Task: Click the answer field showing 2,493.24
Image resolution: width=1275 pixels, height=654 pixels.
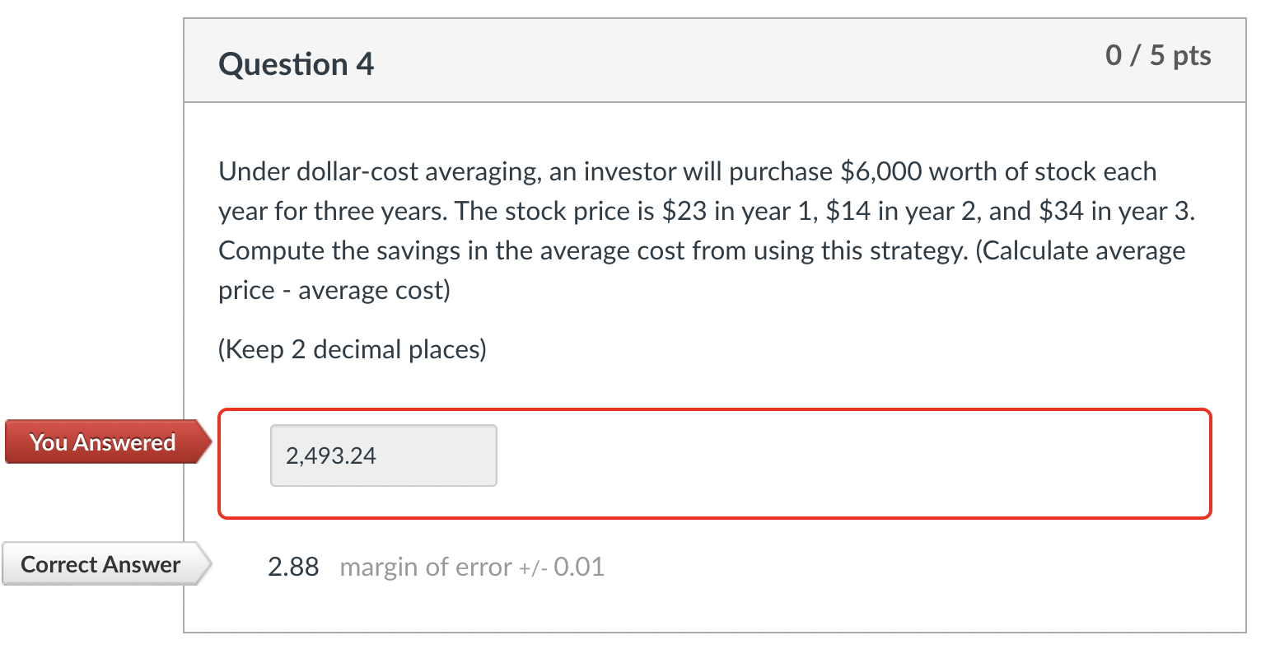Action: (383, 455)
